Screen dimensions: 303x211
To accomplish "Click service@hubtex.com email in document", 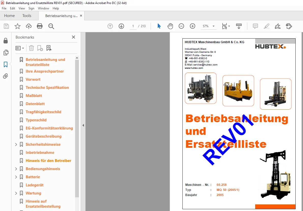I will point(205,65).
